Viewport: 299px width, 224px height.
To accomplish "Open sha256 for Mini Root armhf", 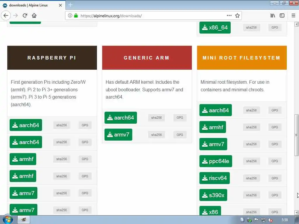I will [x=251, y=127].
